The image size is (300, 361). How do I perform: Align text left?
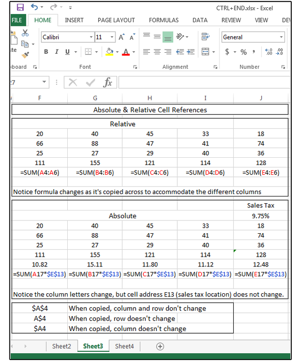pyautogui.click(x=146, y=52)
